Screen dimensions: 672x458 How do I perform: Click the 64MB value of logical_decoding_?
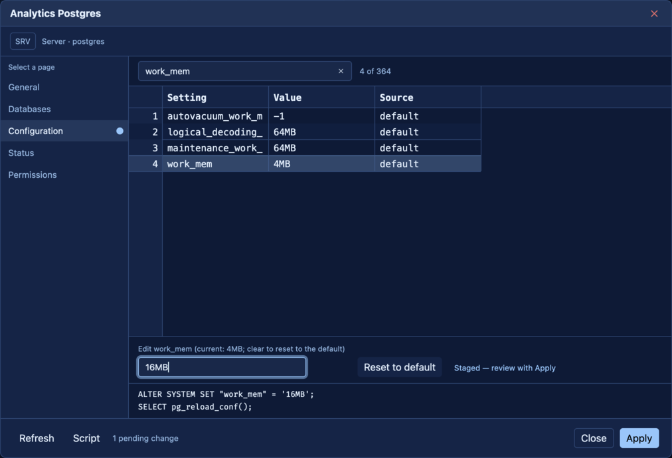point(322,132)
